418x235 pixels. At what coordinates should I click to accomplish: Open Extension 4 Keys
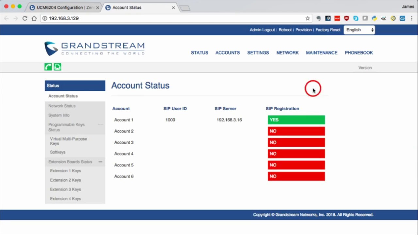[x=65, y=199]
